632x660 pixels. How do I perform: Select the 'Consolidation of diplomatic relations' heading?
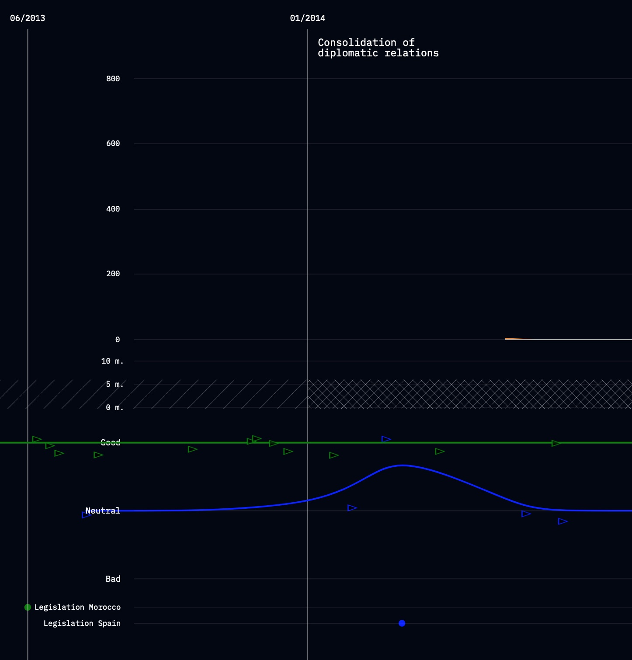point(378,48)
